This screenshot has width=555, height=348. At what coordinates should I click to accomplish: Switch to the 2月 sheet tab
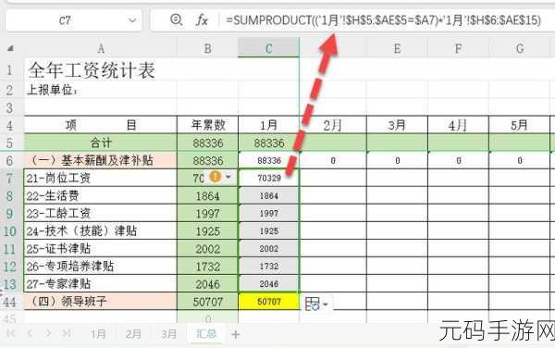[x=133, y=334]
